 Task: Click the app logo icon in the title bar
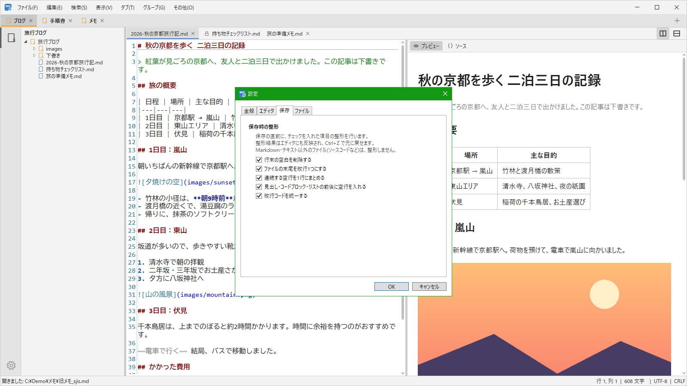click(8, 7)
